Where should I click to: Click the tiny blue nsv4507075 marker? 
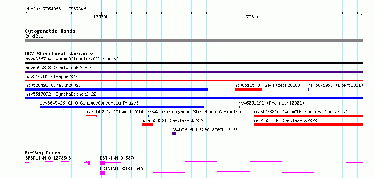148,116
